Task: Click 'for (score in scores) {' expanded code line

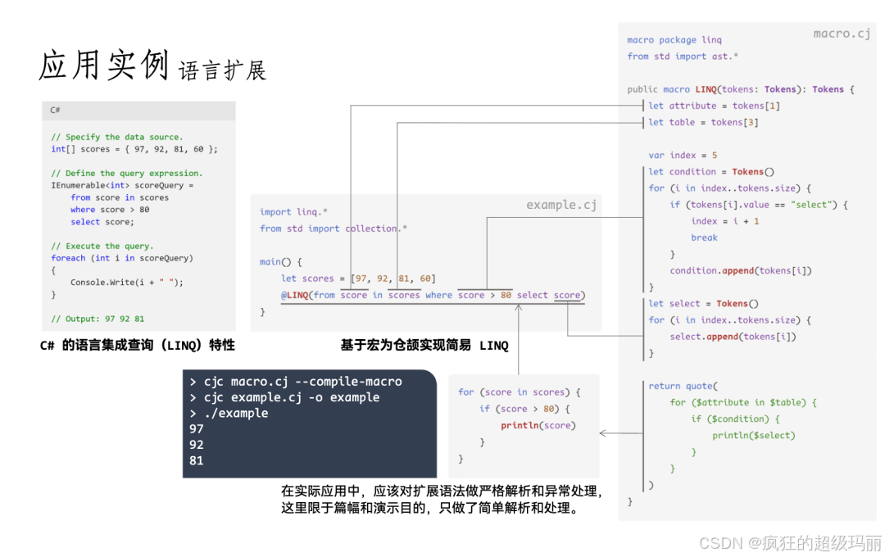Action: 520,392
